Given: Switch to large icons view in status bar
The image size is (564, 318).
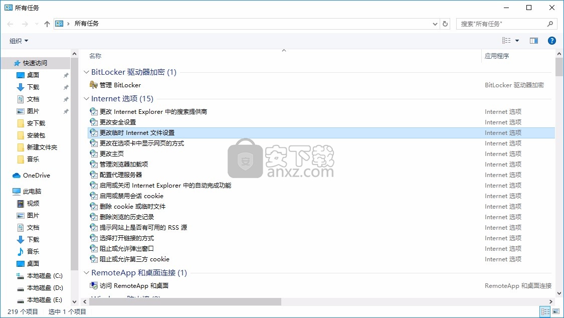Looking at the screenshot, I should (556, 311).
